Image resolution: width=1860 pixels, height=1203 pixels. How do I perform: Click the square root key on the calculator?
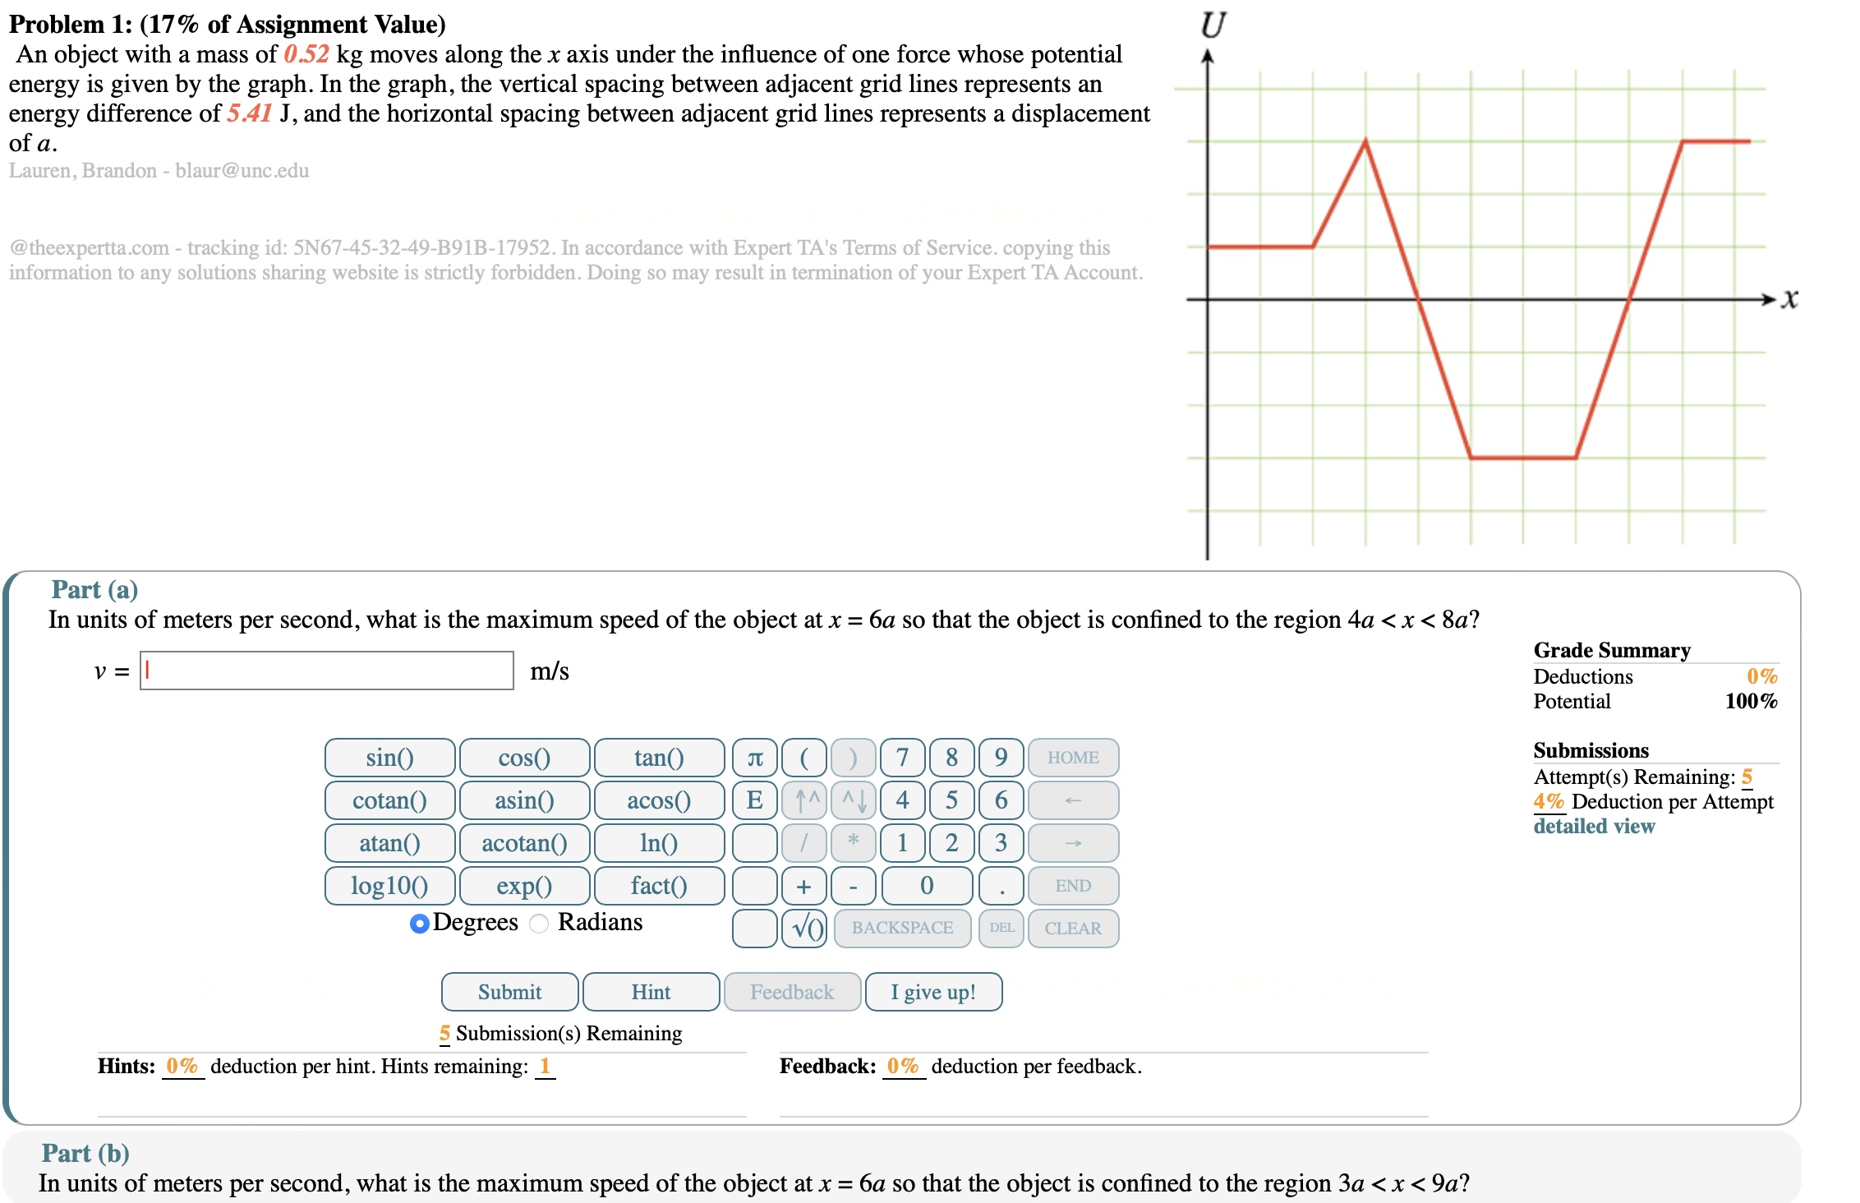pos(803,929)
